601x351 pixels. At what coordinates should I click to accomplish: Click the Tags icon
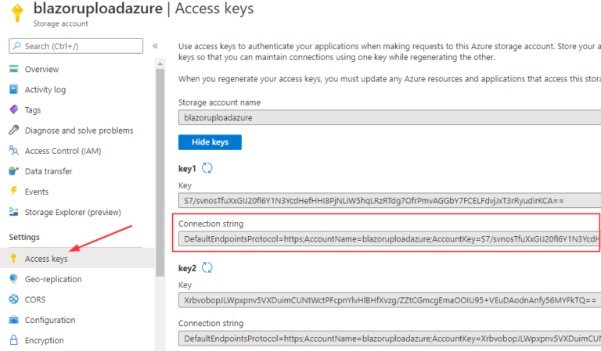click(x=14, y=110)
